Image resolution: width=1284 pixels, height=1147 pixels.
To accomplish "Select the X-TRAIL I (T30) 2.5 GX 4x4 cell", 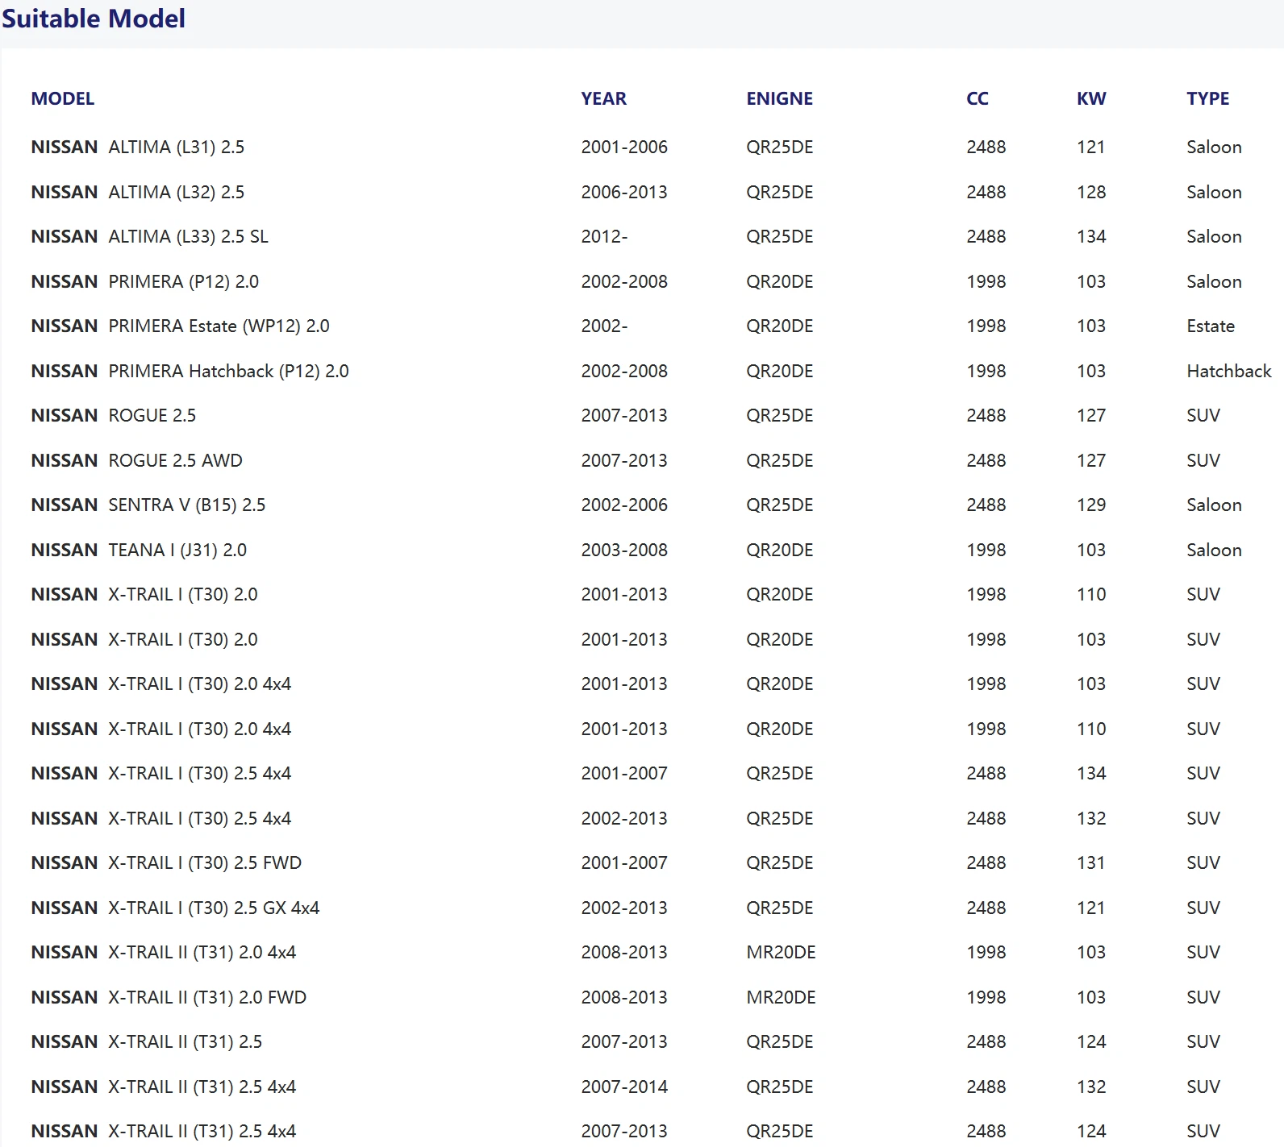I will (175, 908).
